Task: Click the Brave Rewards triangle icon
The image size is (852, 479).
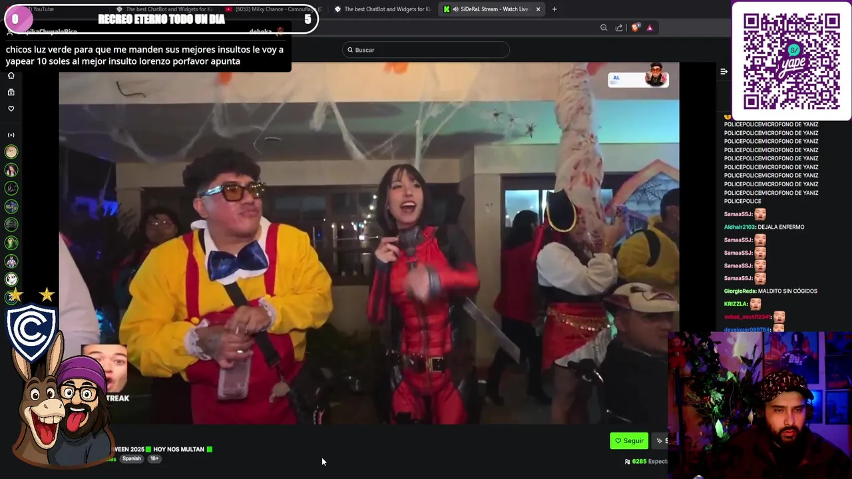Action: (x=650, y=27)
